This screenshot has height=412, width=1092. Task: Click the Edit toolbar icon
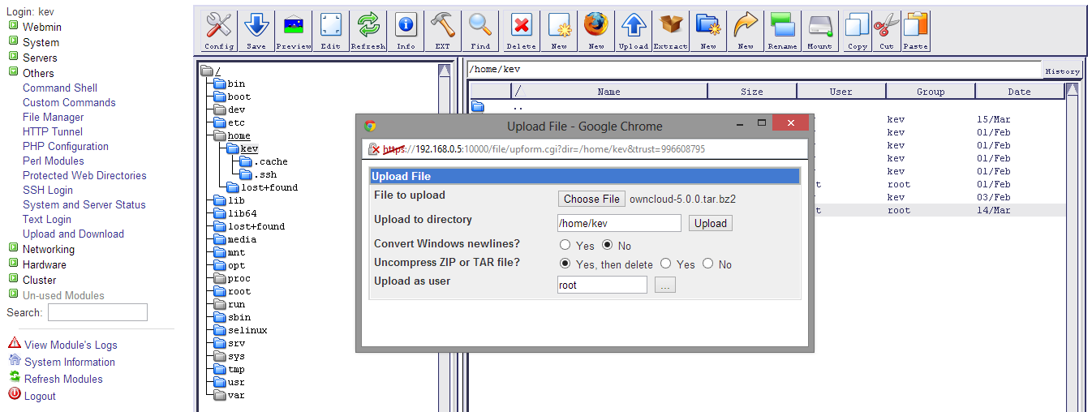(331, 32)
